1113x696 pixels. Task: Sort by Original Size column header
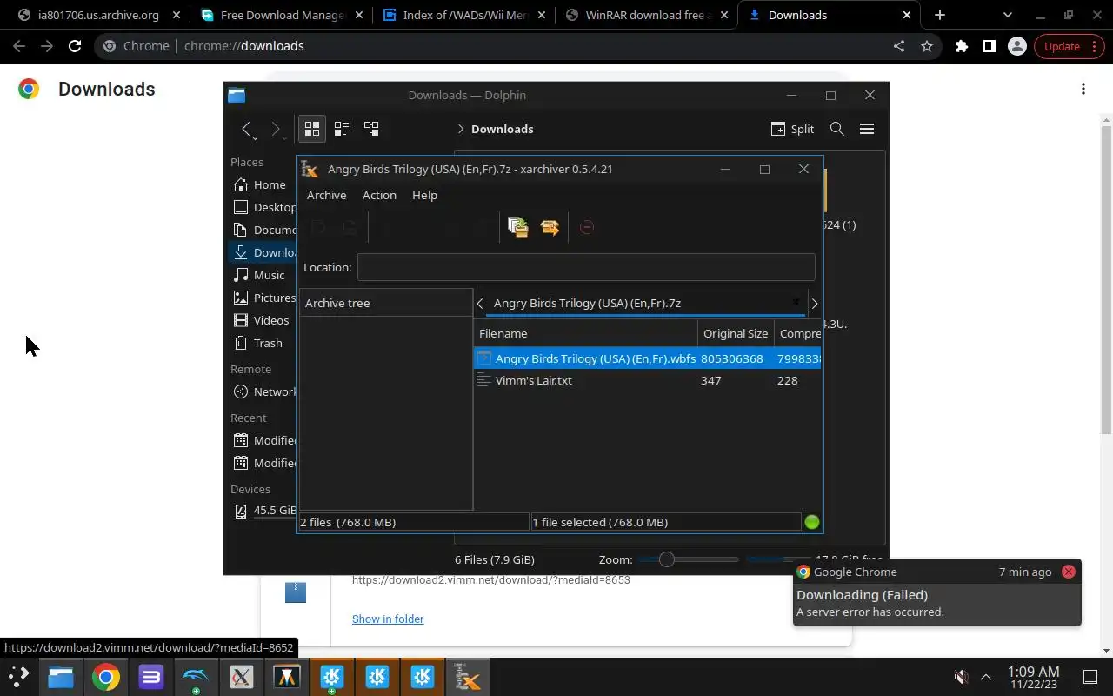[x=736, y=333]
